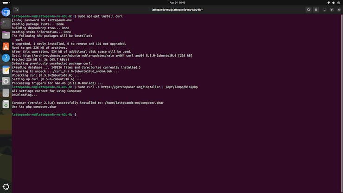Click the gray drive icon in dock
The image size is (343, 193).
6,93
